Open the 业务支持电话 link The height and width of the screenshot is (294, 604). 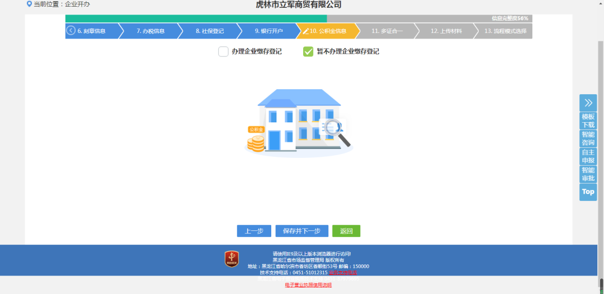(342, 272)
